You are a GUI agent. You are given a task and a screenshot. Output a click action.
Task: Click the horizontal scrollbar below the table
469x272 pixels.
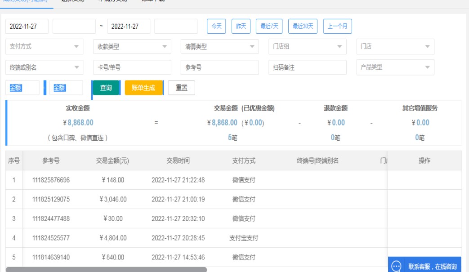coord(106,269)
